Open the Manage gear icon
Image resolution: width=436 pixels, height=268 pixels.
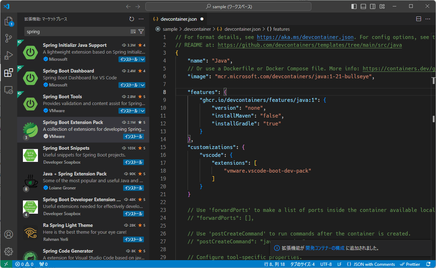(9, 252)
